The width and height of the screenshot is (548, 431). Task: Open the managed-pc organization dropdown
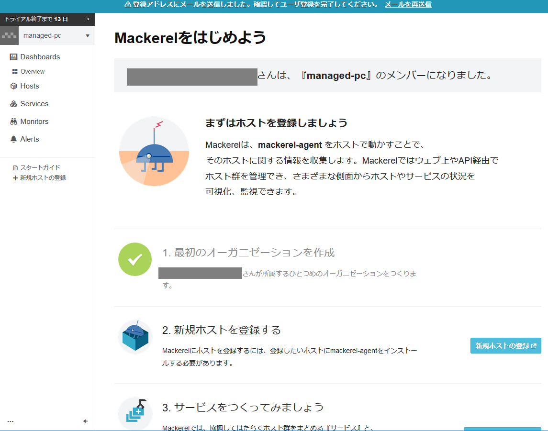point(87,35)
